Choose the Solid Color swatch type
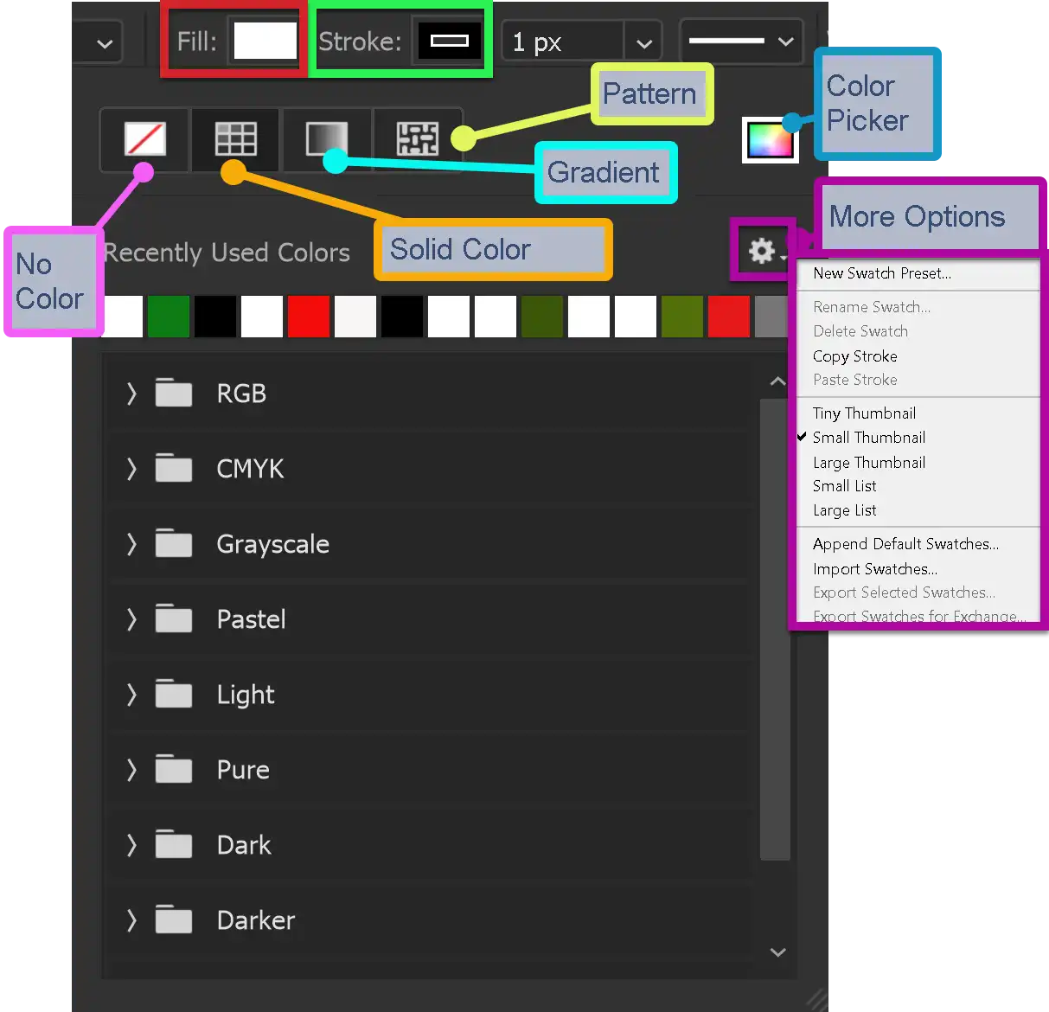 233,139
